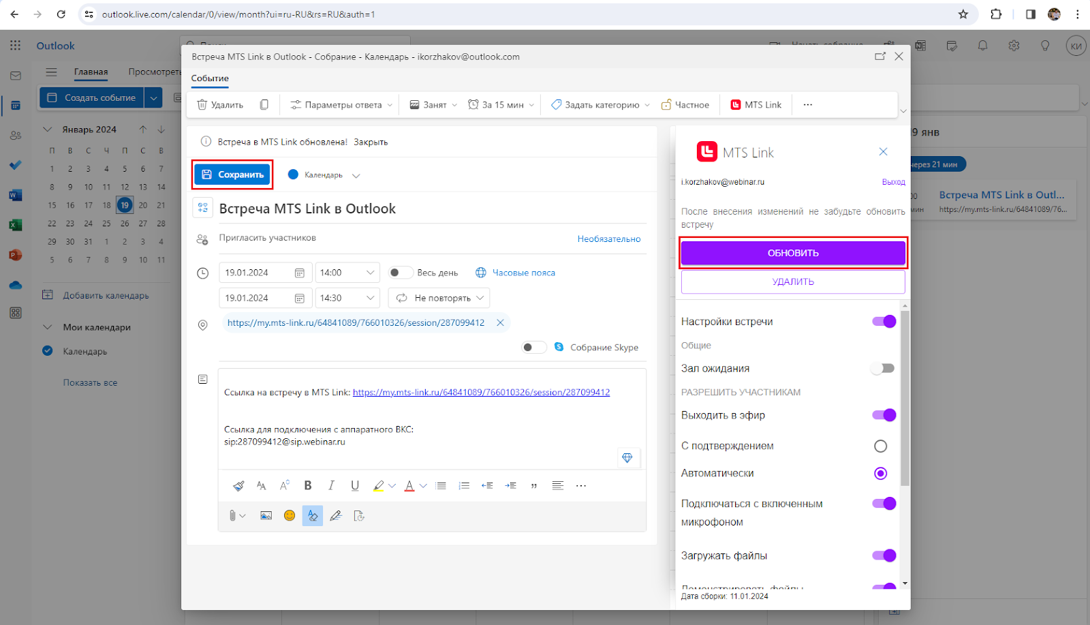Click the format painter icon
The width and height of the screenshot is (1090, 625).
(238, 486)
